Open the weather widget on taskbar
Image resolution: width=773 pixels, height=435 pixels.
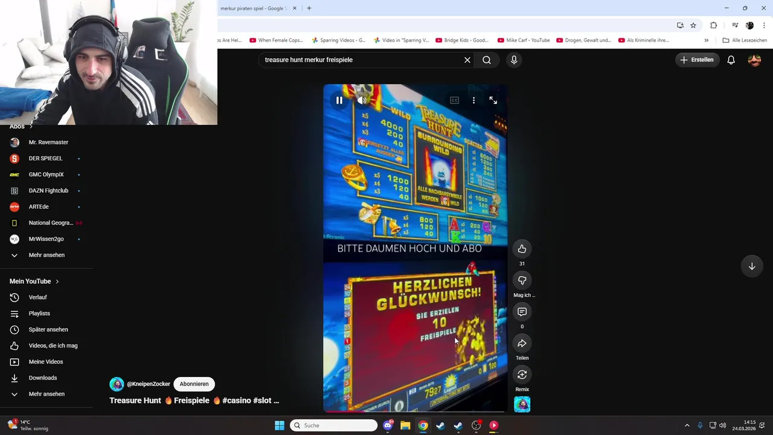click(x=27, y=425)
